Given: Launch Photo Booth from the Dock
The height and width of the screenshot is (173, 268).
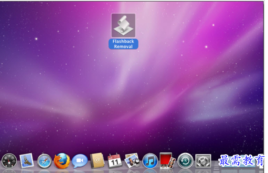Looking at the screenshot, I should click(167, 161).
